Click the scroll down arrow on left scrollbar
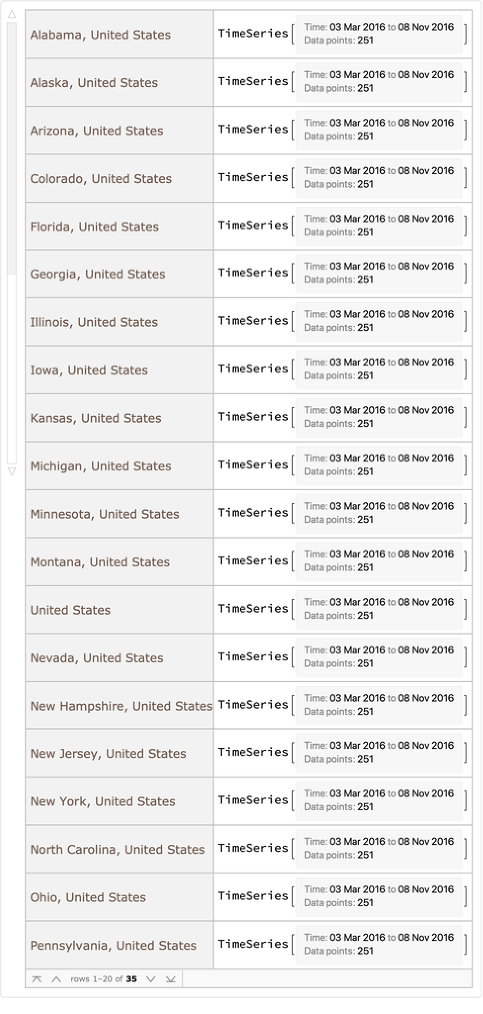This screenshot has width=483, height=1014. tap(12, 471)
